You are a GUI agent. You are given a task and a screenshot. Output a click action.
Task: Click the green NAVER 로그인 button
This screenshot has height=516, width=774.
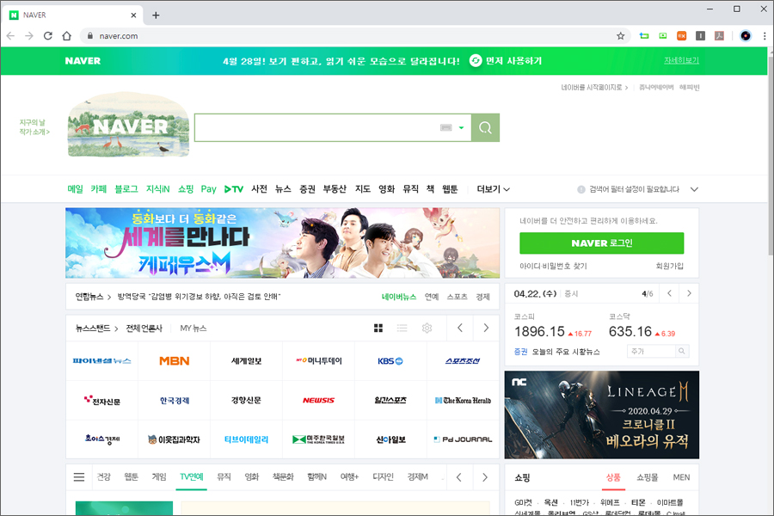tap(602, 243)
